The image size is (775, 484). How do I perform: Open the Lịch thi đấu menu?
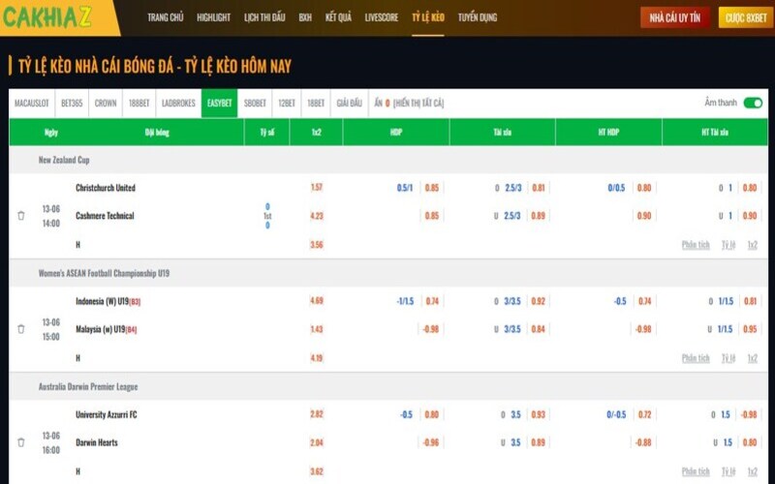pos(264,17)
